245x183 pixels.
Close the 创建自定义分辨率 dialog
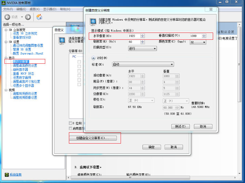[x=211, y=9]
